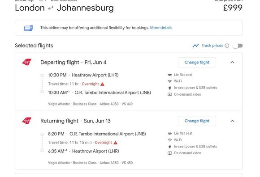This screenshot has width=260, height=177.
Task: Click the departing flight Overnight warning triangle
Action: pyautogui.click(x=103, y=84)
